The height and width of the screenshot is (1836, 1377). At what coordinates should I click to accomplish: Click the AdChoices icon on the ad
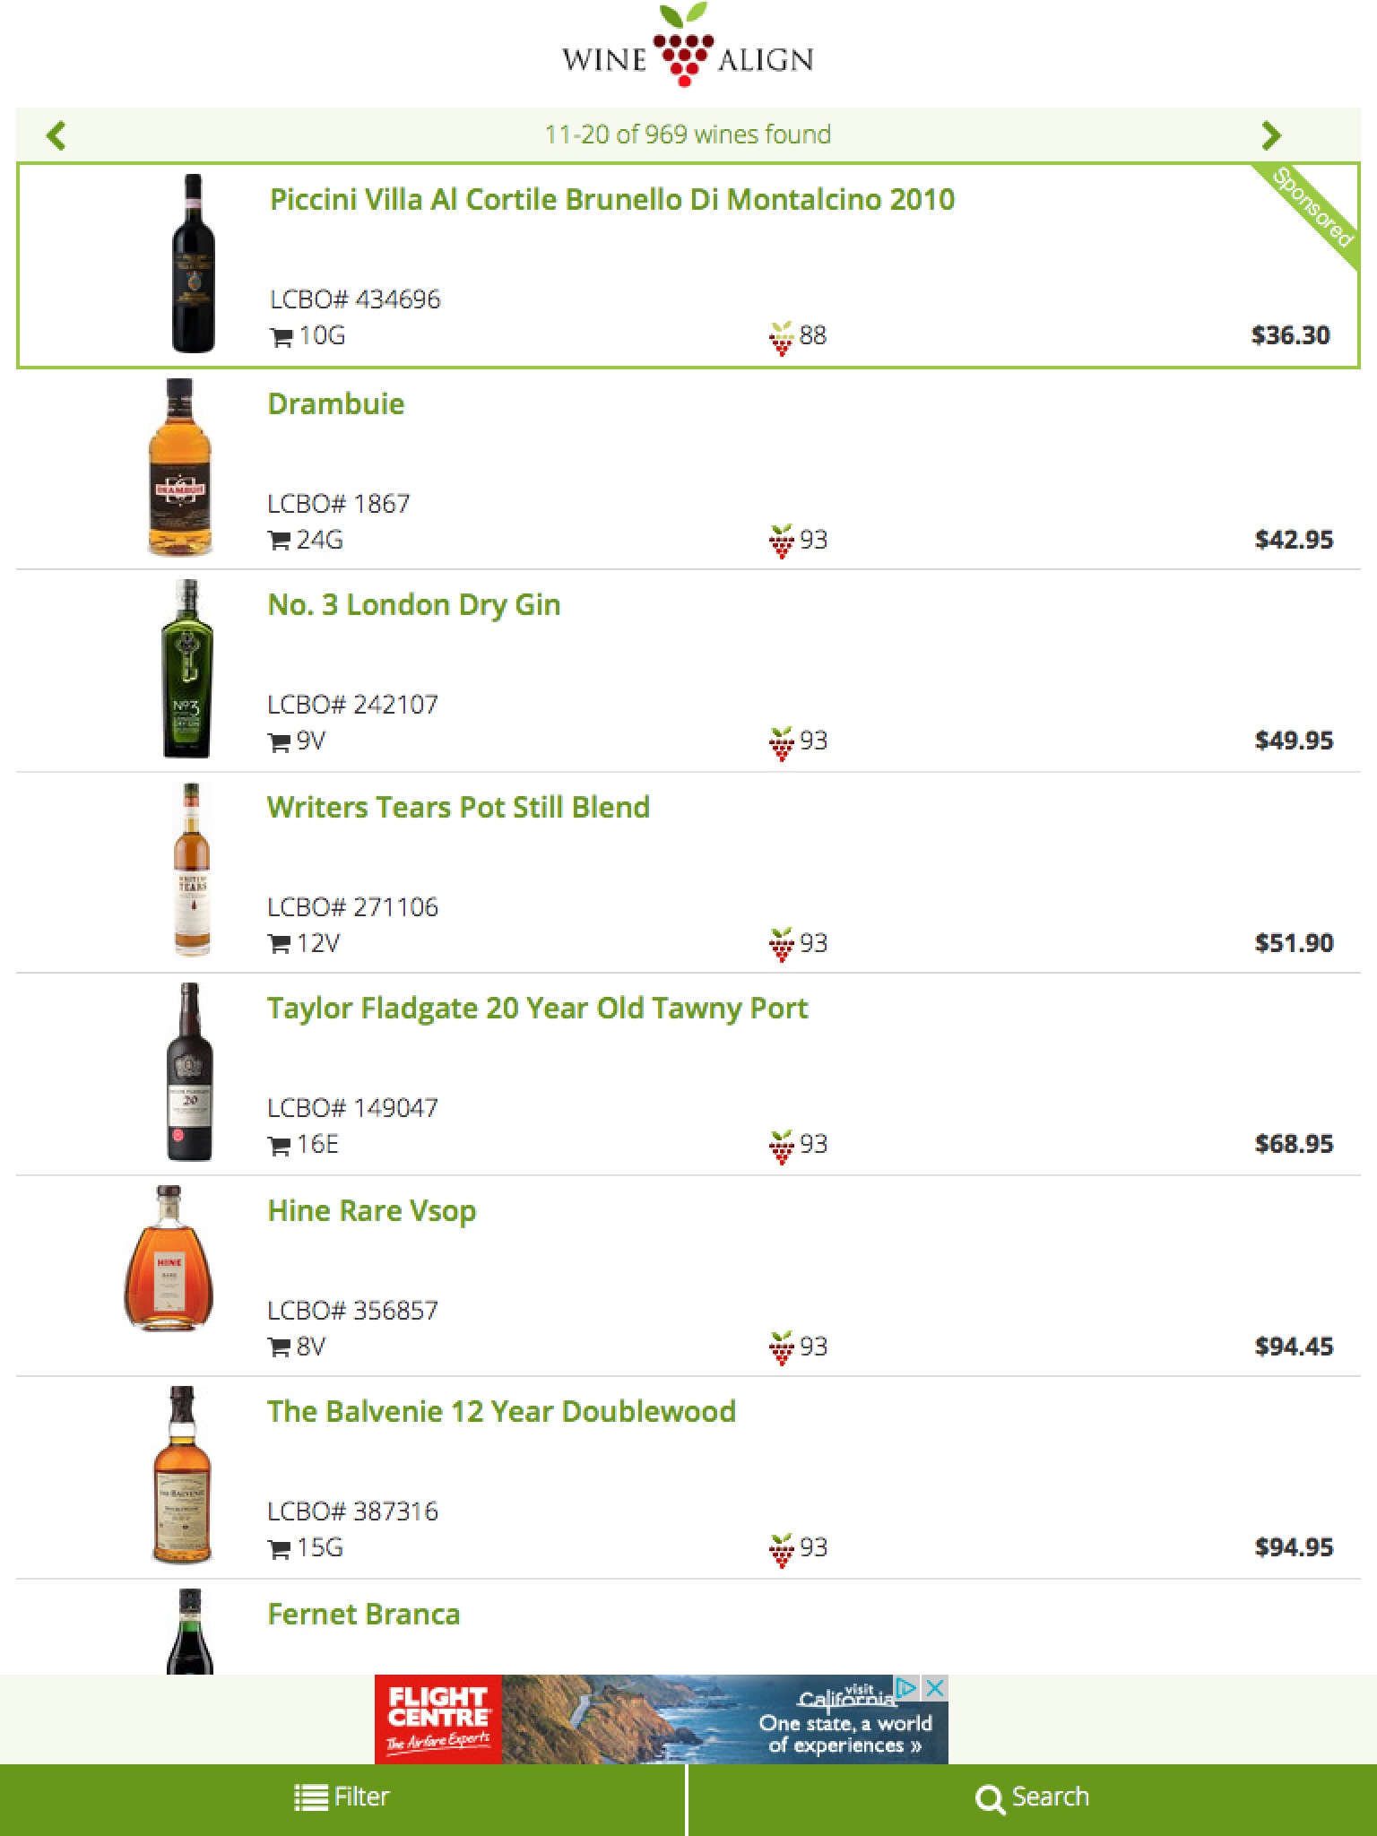click(907, 1689)
